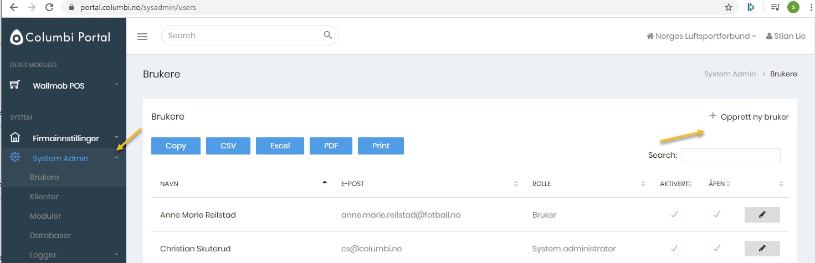Click the browser address bar URL

pos(137,8)
